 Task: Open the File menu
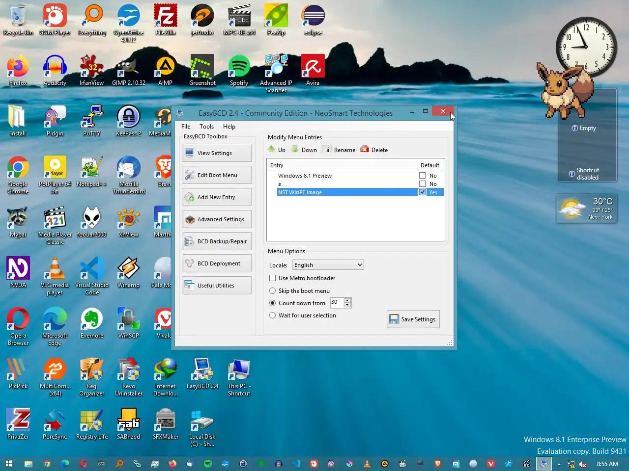pos(186,127)
